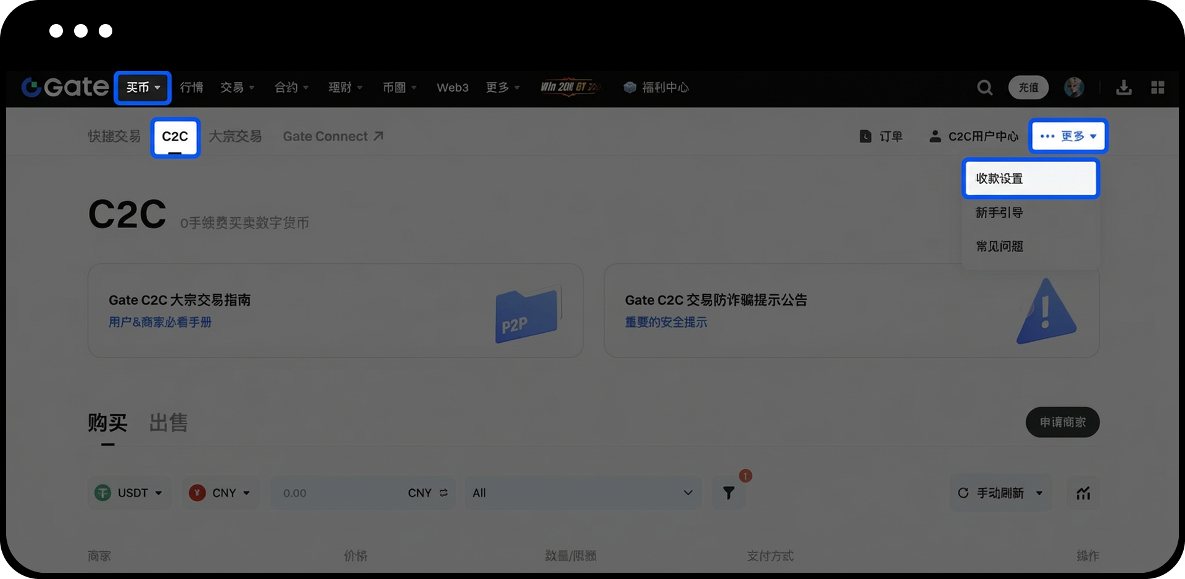Click the 订单 orders icon

(865, 136)
